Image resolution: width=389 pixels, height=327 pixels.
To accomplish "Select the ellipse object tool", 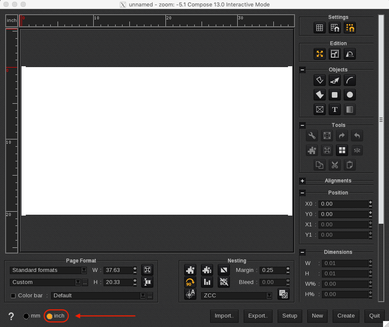I will click(349, 95).
